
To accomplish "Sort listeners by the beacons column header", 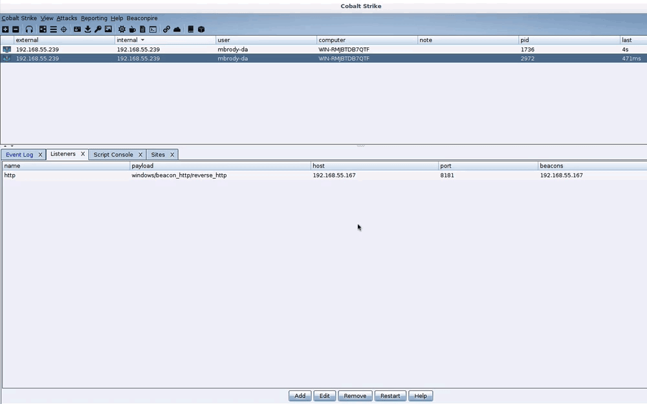I will (593, 166).
